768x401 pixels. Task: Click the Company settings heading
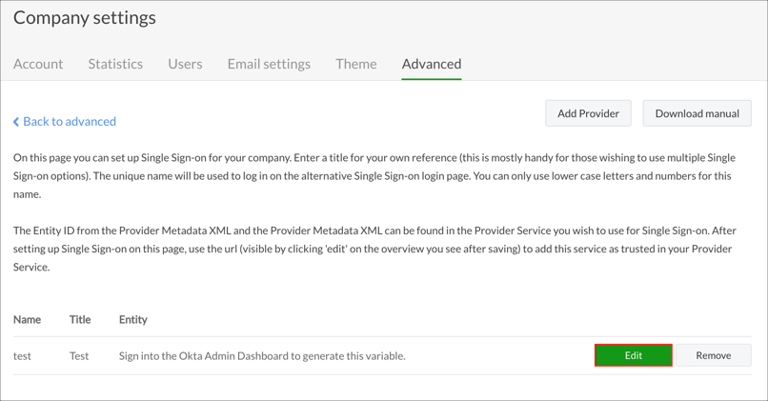point(85,18)
